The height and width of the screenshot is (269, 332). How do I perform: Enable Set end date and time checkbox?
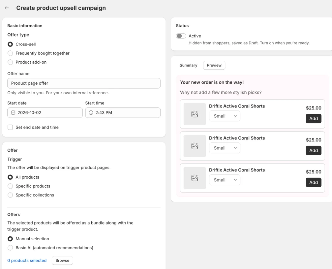coord(10,128)
